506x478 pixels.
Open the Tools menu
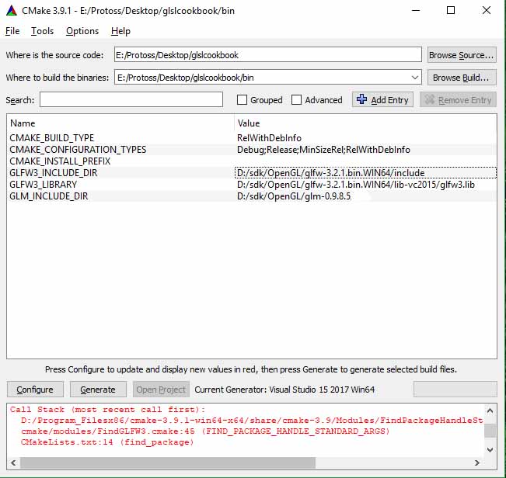click(x=43, y=31)
